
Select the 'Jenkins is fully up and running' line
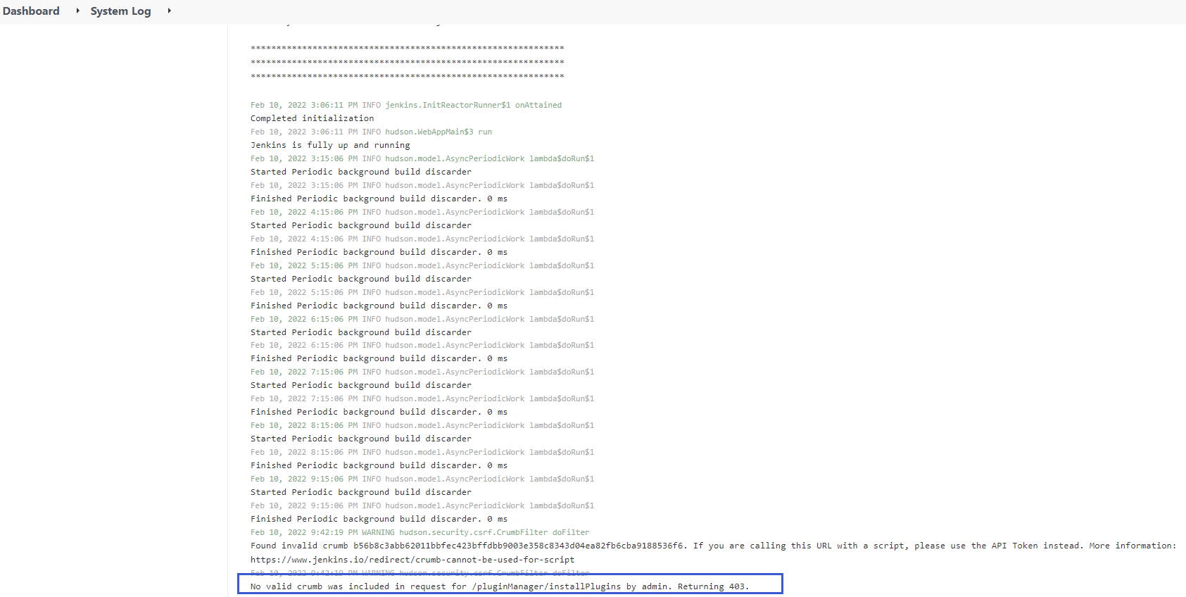point(330,145)
